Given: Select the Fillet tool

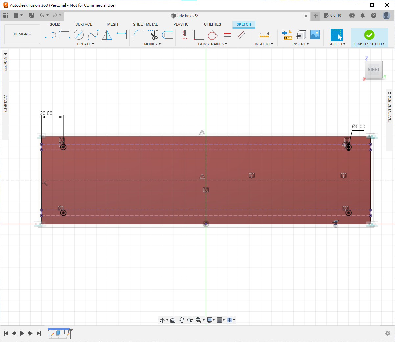Looking at the screenshot, I should 139,35.
